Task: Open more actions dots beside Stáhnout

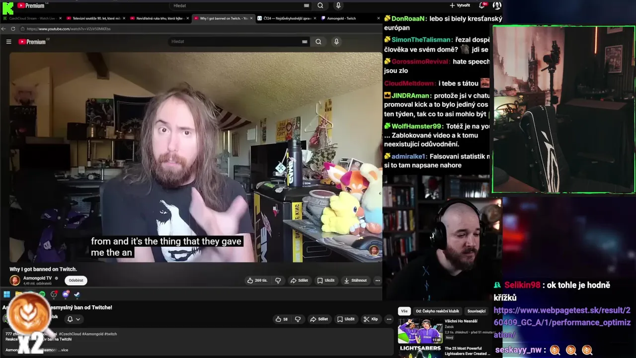Action: 378,280
